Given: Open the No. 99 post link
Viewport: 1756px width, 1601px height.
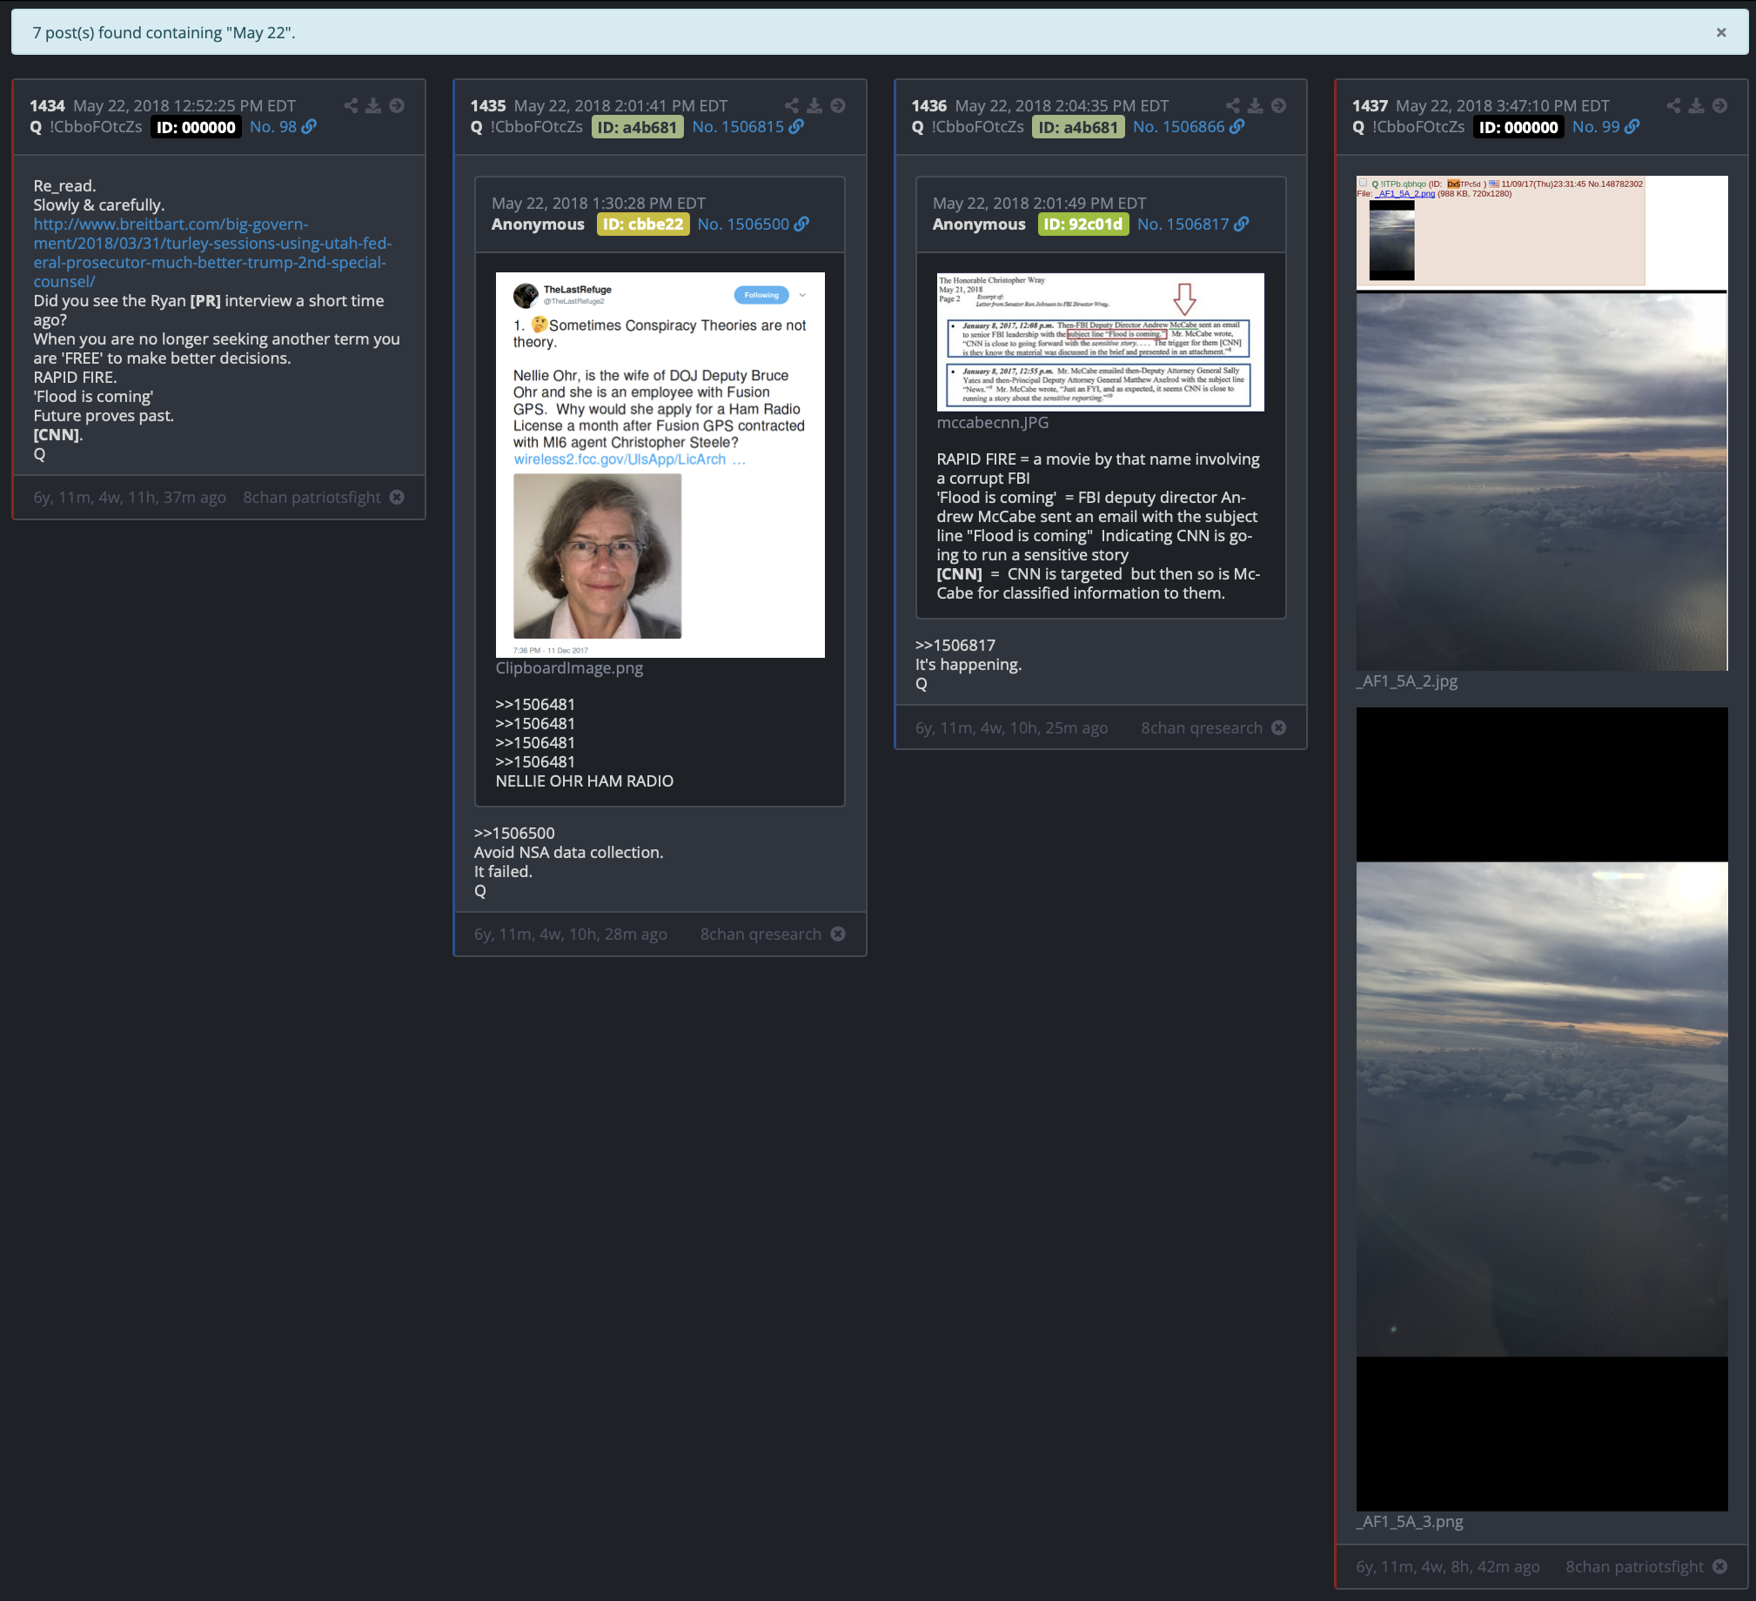Looking at the screenshot, I should click(1605, 126).
